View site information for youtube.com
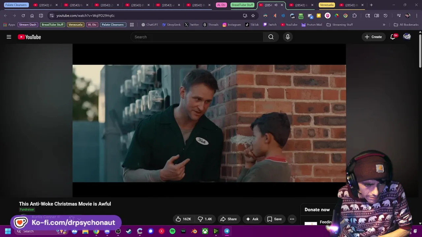422x237 pixels. tap(51, 15)
